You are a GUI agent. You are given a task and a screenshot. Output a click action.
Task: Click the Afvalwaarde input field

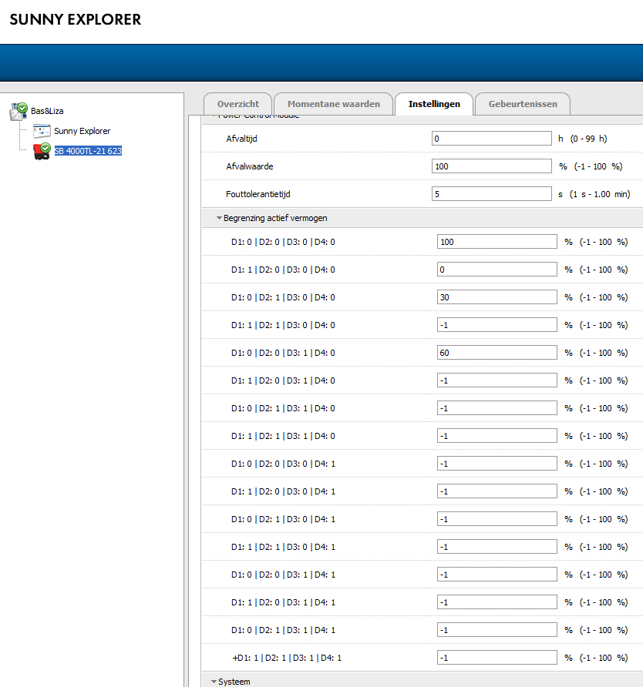coord(492,166)
